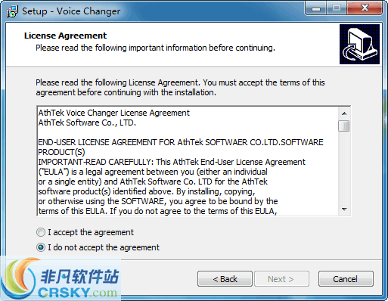Click the CRSKY.com watermark logo
The height and width of the screenshot is (301, 388).
[61, 278]
